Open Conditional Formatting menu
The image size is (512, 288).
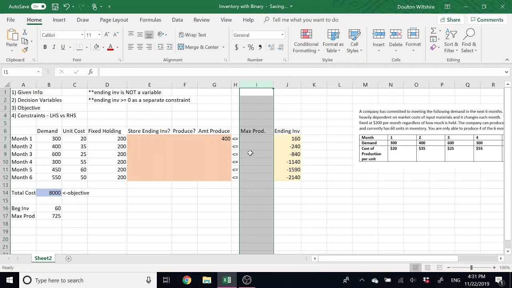[x=306, y=41]
